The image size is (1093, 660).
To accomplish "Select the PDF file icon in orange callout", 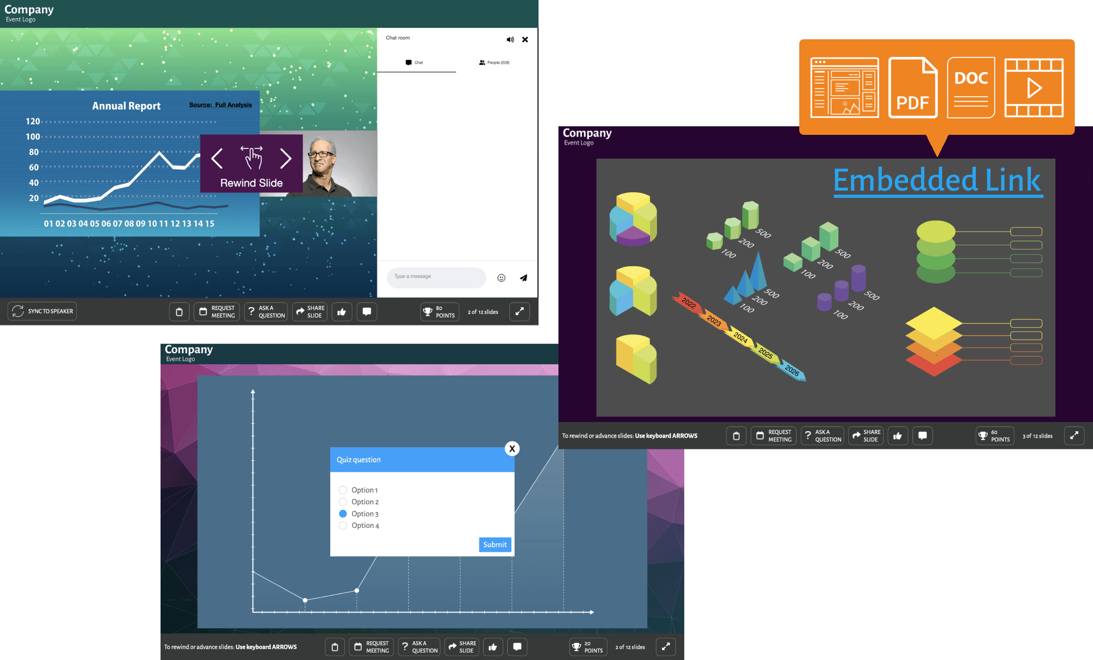I will (x=913, y=87).
